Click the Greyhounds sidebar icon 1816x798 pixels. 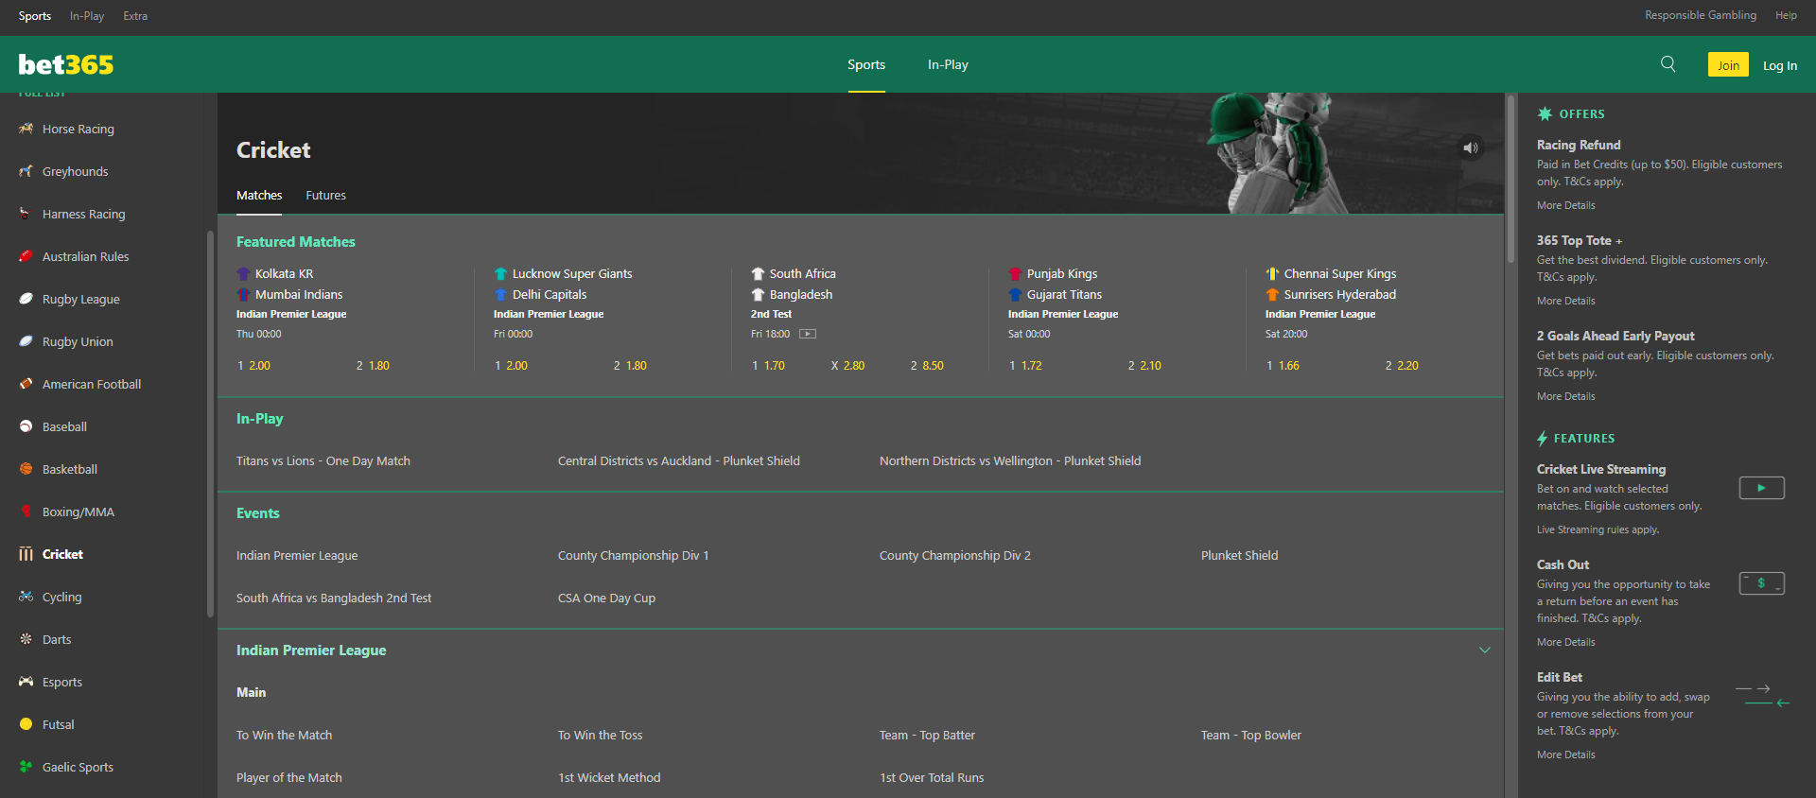[26, 171]
